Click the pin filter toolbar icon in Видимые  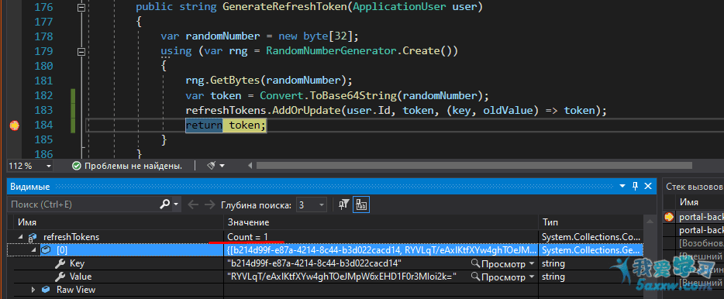343,204
